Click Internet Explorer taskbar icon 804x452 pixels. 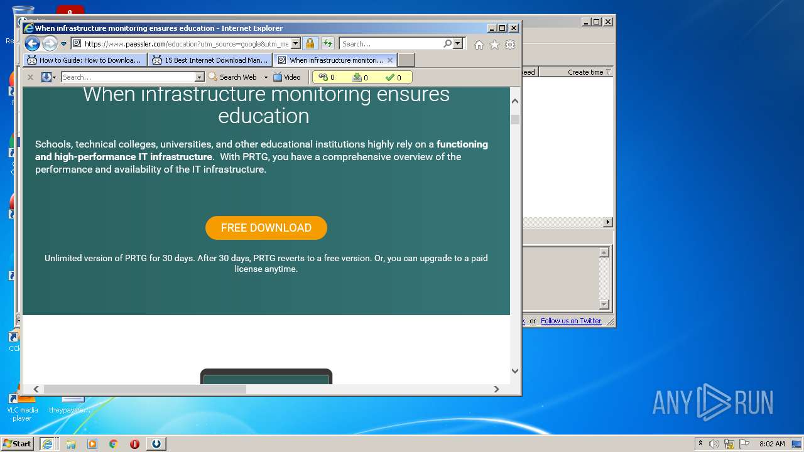click(47, 444)
